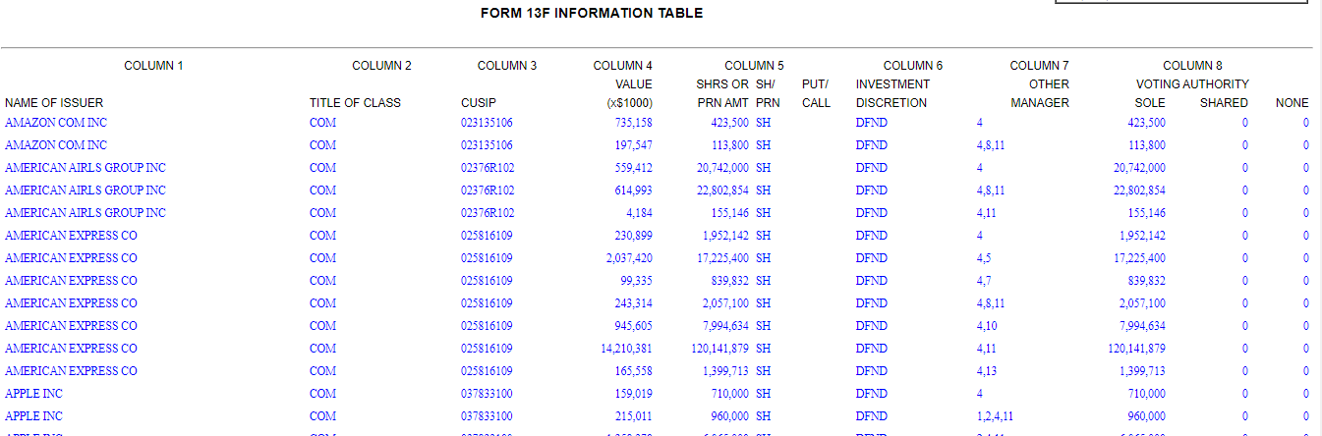Select the value cell 2,037,420
Image resolution: width=1322 pixels, height=436 pixels.
coord(629,258)
